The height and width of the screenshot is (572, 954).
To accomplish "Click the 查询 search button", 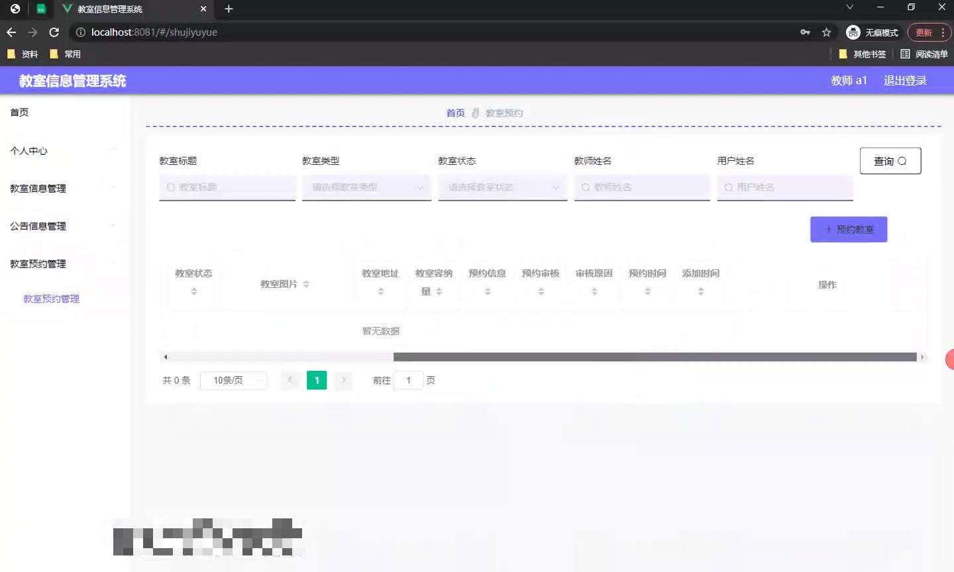I will pos(890,161).
